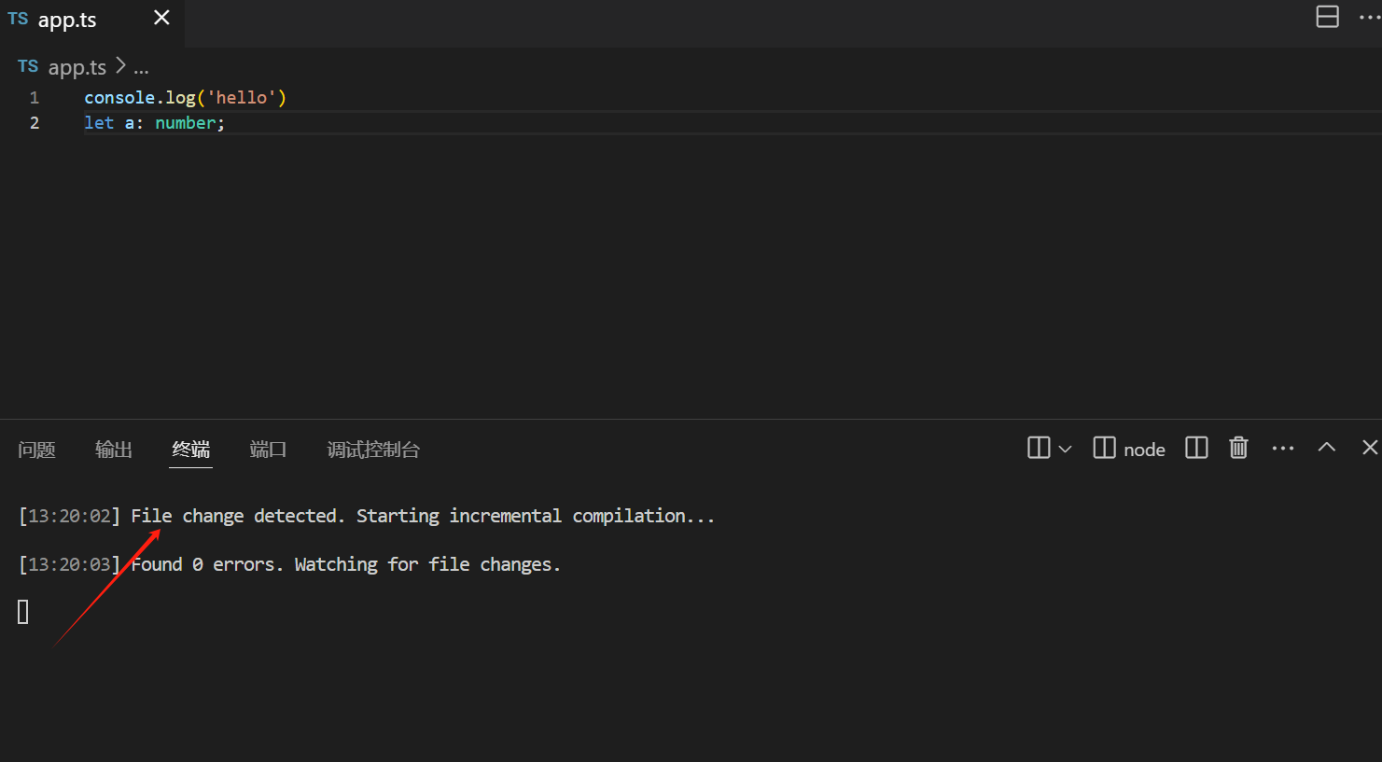This screenshot has width=1382, height=762.
Task: Maximize the panel with the up chevron
Action: 1326,448
